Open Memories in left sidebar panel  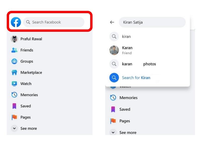click(29, 95)
